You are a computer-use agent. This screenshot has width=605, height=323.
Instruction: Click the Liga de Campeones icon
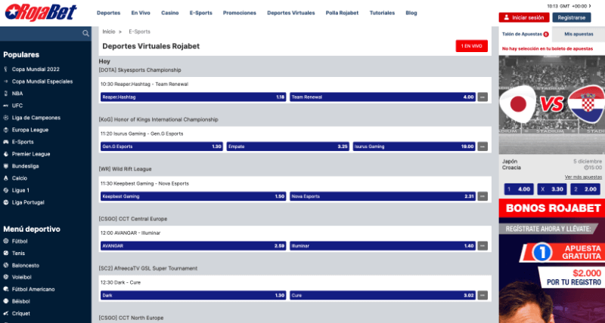[5, 118]
